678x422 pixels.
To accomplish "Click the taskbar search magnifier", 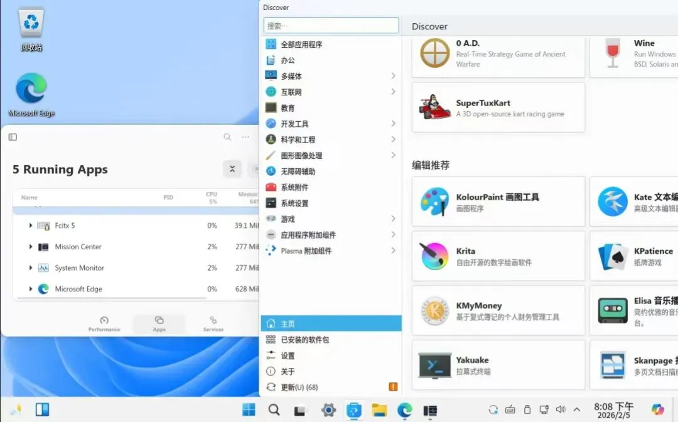I will (274, 409).
